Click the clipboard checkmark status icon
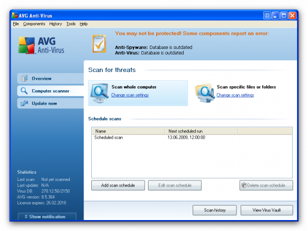This screenshot has width=308, height=231. click(99, 43)
